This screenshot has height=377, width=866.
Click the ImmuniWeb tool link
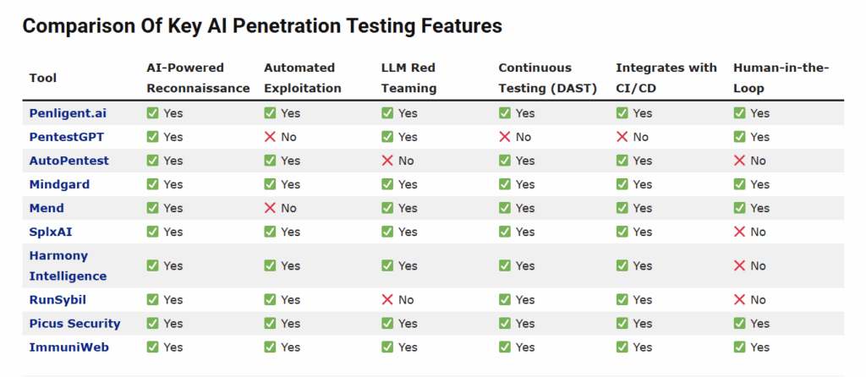pos(69,347)
